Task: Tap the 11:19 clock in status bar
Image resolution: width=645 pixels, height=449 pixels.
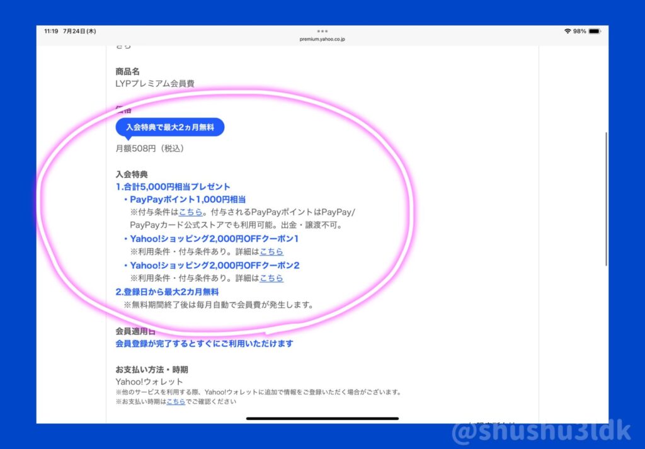Action: (x=51, y=31)
